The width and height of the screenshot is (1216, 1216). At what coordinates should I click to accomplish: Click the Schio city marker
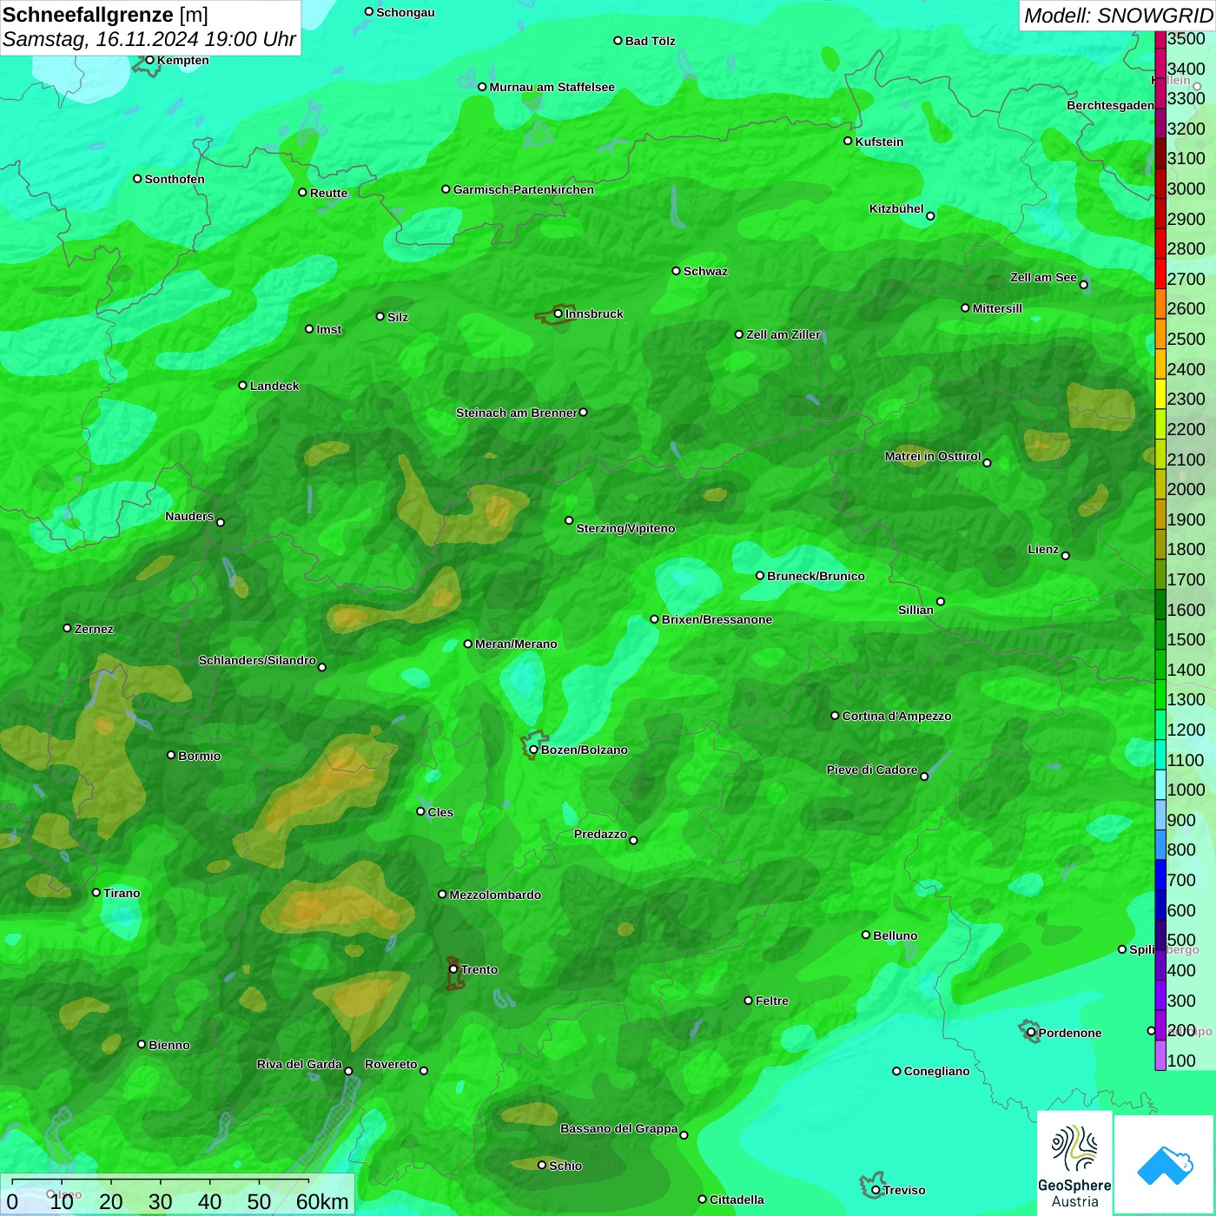click(542, 1165)
